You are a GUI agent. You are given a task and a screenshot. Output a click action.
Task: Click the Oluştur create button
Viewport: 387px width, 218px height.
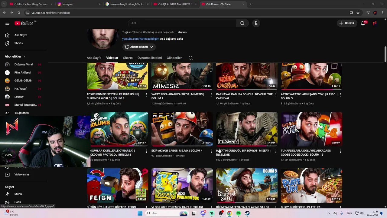pyautogui.click(x=346, y=23)
